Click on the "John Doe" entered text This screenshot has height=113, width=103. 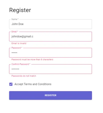click(18, 24)
